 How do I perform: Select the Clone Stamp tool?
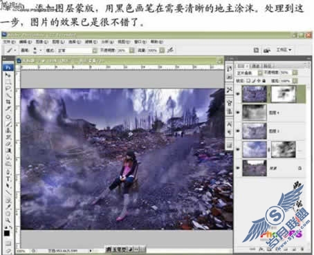[x=8, y=131]
